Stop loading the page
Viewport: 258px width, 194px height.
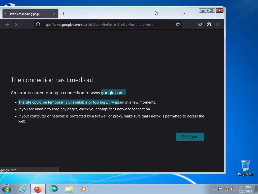point(16,25)
